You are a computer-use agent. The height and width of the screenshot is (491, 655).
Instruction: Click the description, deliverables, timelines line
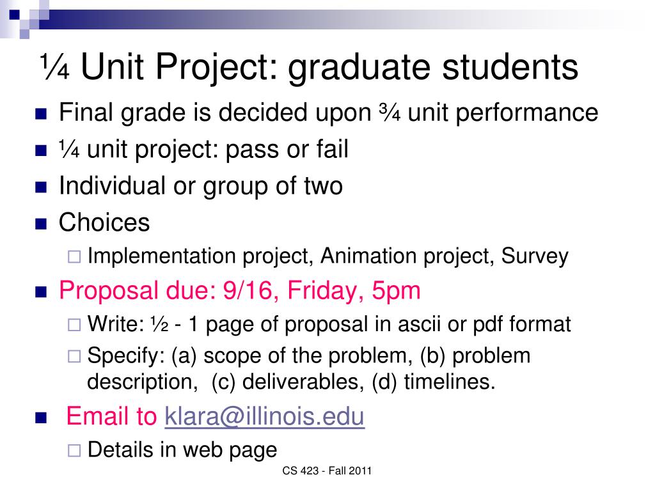point(291,382)
